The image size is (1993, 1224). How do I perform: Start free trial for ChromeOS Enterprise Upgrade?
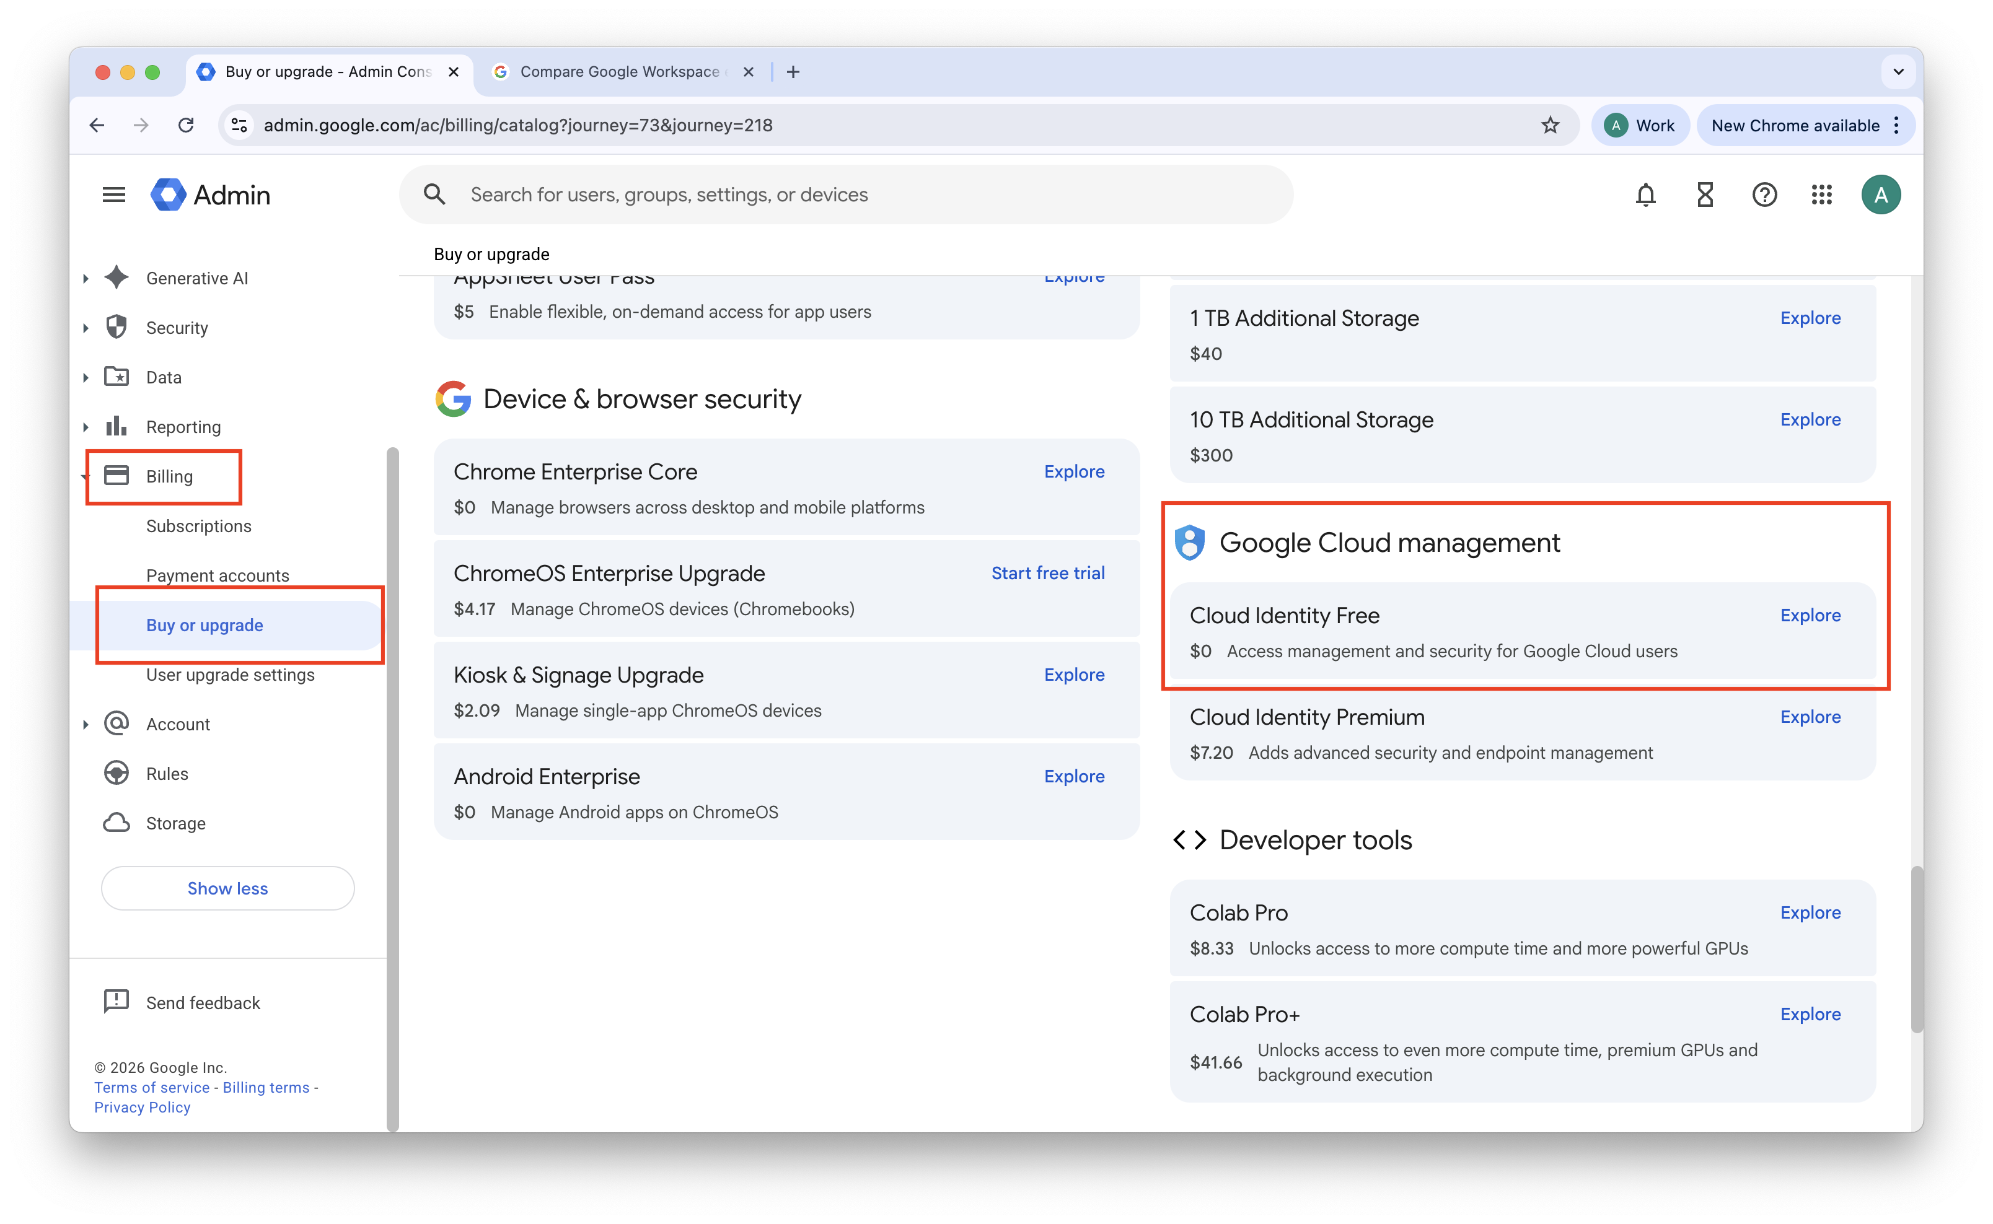click(x=1047, y=572)
